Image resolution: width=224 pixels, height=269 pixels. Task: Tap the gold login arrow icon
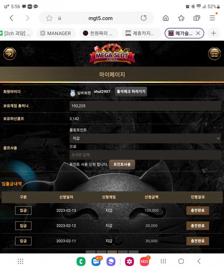[x=10, y=54]
